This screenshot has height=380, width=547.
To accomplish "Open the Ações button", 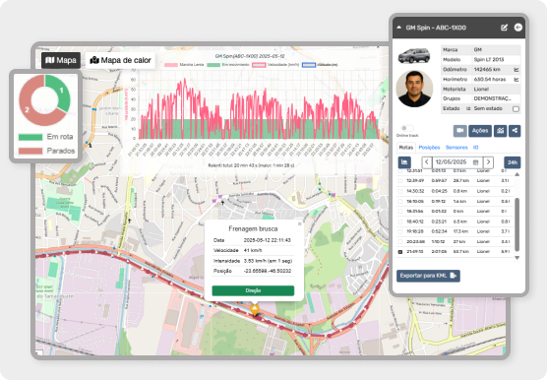I will point(480,131).
